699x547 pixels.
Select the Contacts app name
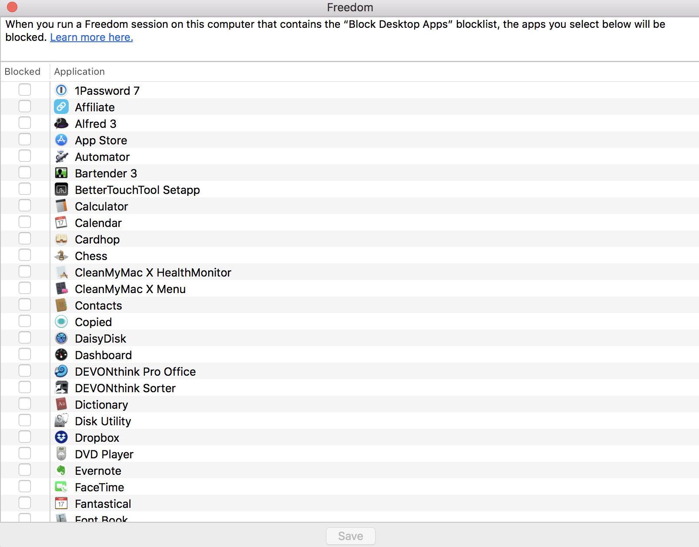99,306
